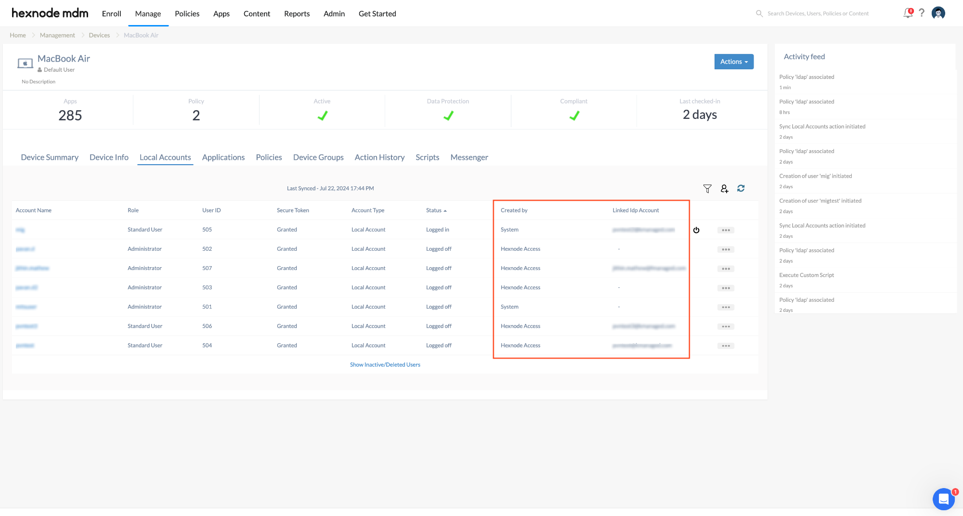
Task: Open the filter funnel for local accounts
Action: (x=707, y=189)
